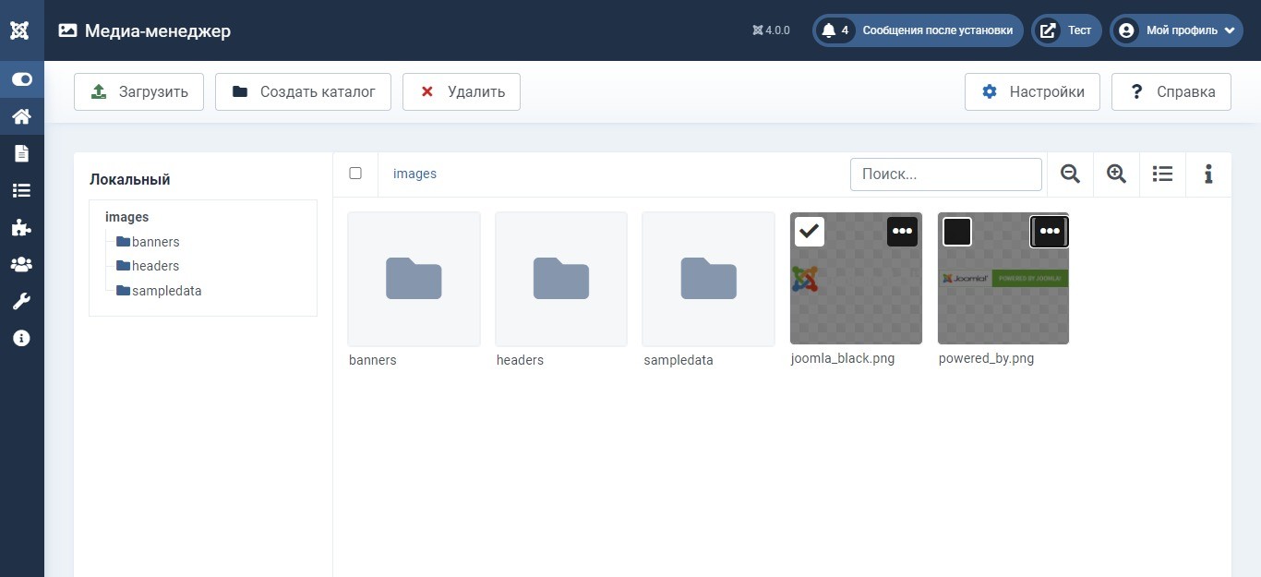Viewport: 1261px width, 577px height.
Task: Decrease thumbnail size with zoom-out icon
Action: (1070, 174)
